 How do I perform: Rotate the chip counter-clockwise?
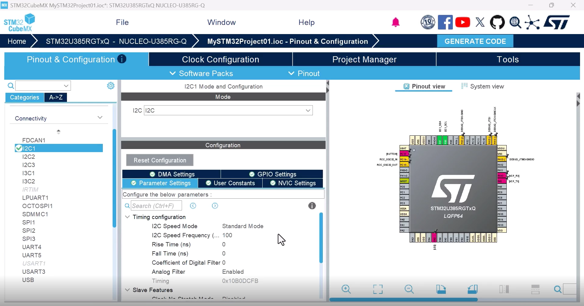[x=472, y=289]
